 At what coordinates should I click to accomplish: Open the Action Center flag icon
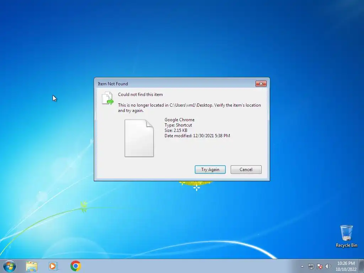[320, 266]
